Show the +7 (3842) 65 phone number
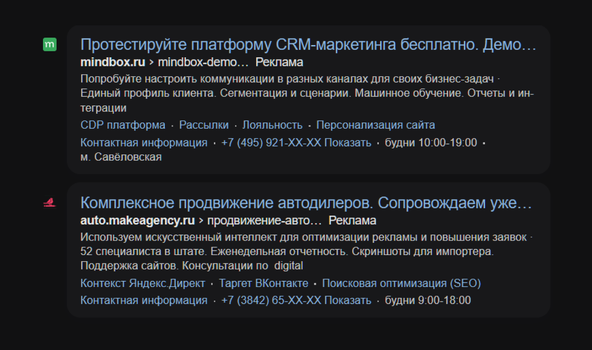This screenshot has width=592, height=350. pos(296,301)
